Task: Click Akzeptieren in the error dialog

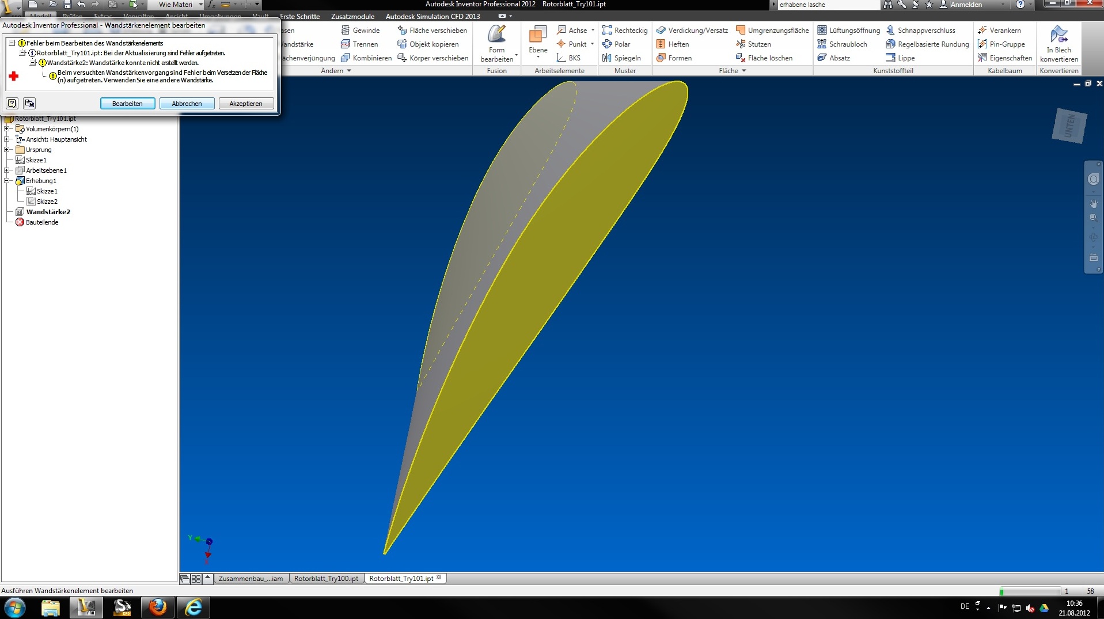Action: (x=246, y=104)
